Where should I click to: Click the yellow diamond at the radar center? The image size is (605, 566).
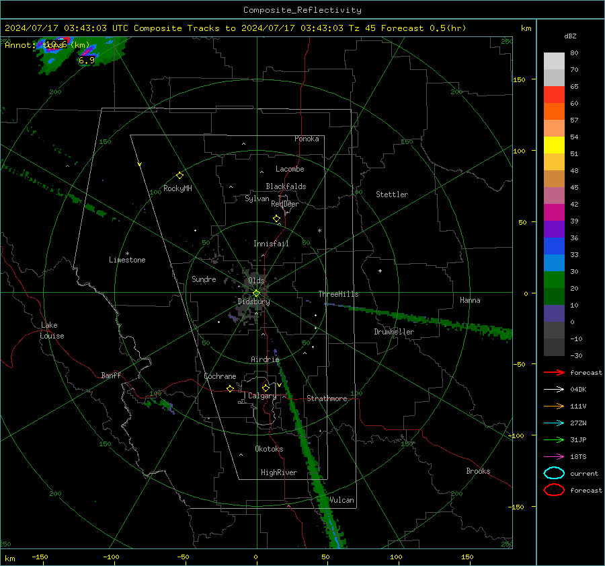[256, 293]
